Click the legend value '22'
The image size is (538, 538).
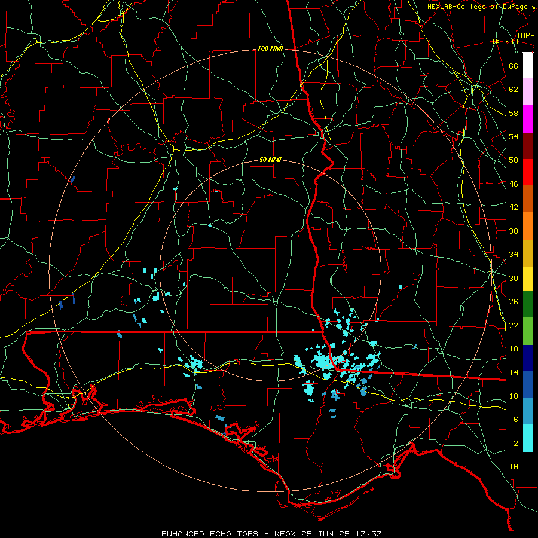pyautogui.click(x=513, y=326)
